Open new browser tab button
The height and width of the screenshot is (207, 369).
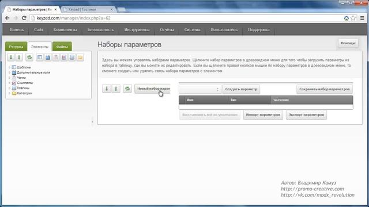(x=121, y=10)
